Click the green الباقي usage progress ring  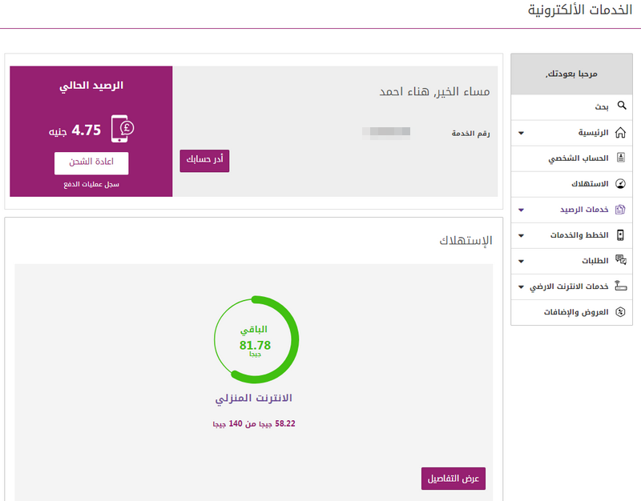point(256,340)
